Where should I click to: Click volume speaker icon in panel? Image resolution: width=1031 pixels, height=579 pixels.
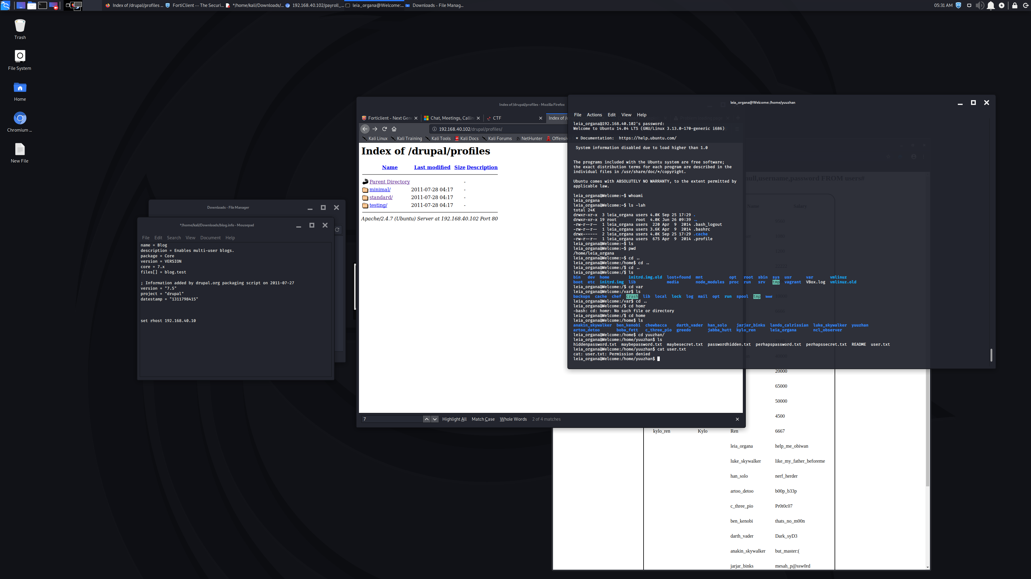click(979, 6)
